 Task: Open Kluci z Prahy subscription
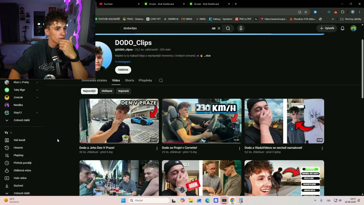pos(21,82)
